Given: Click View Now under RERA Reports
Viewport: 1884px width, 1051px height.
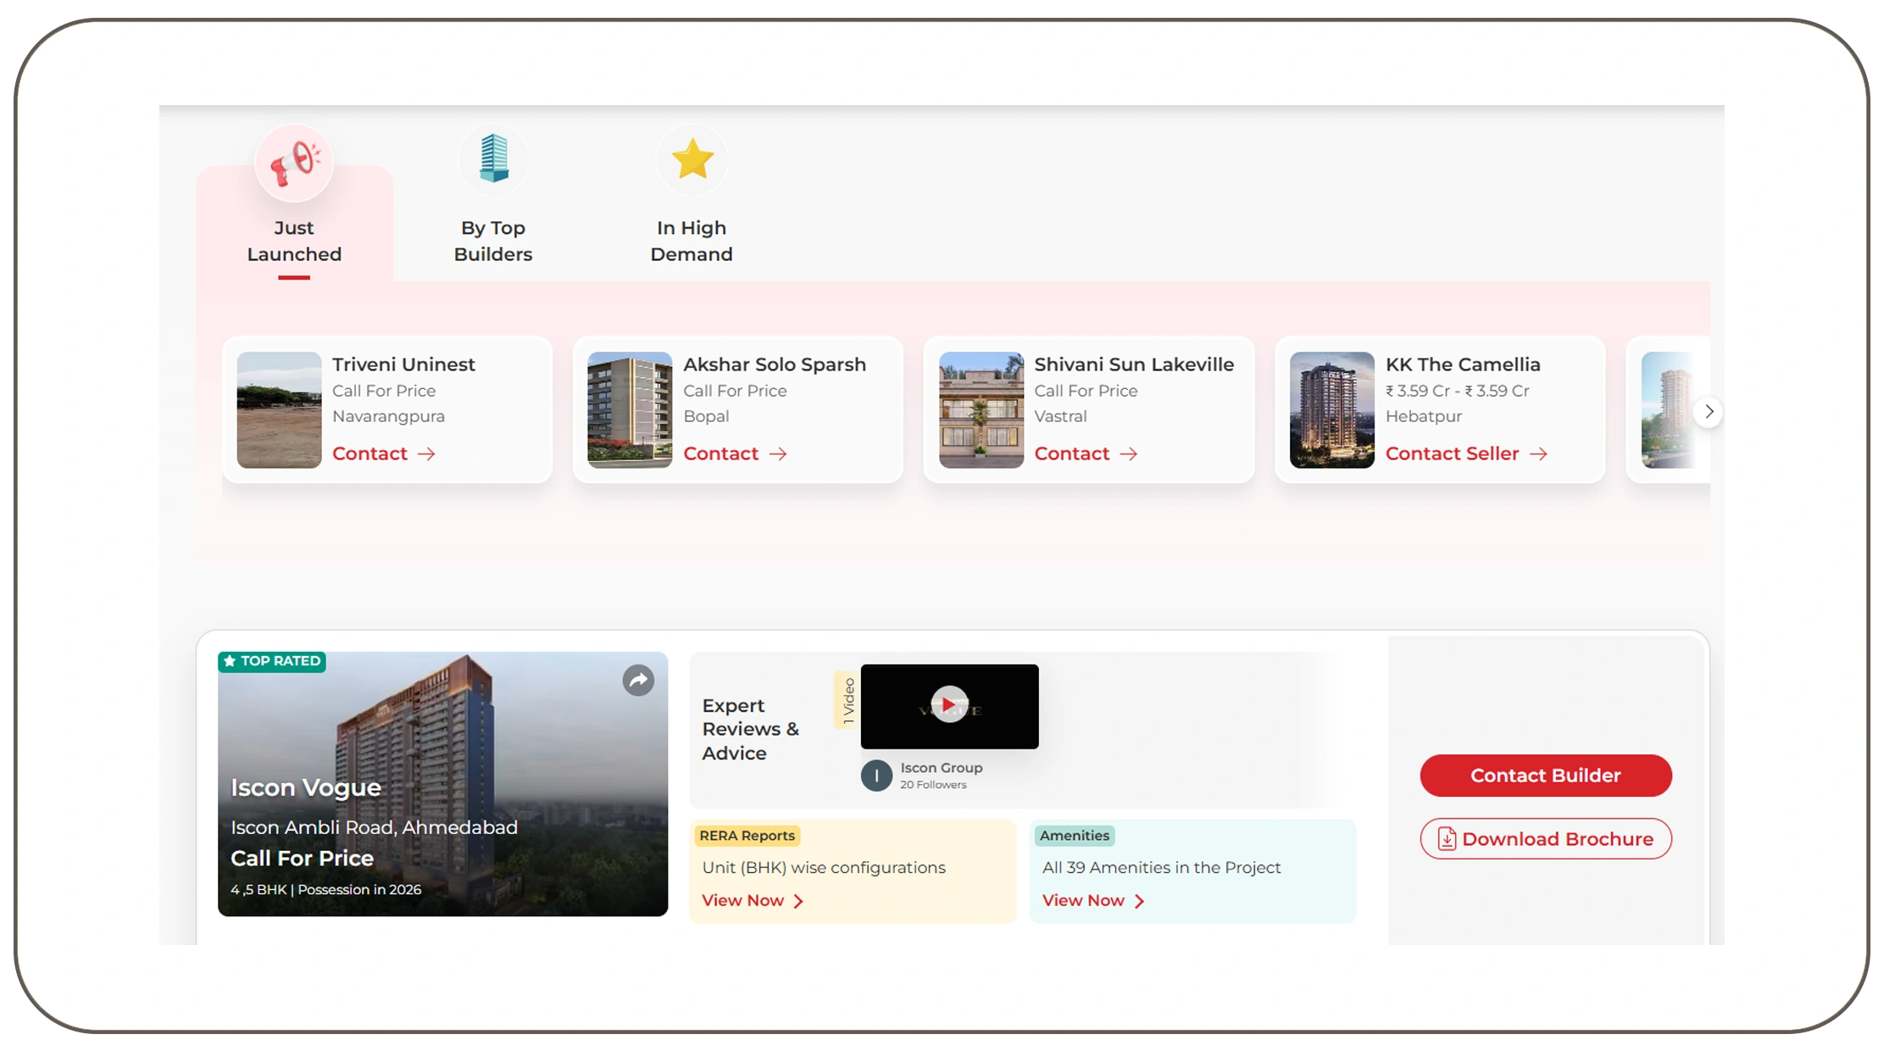Looking at the screenshot, I should (753, 901).
